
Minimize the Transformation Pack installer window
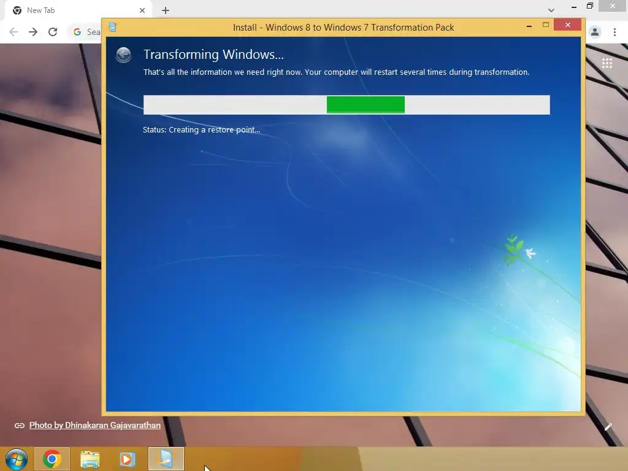[529, 26]
